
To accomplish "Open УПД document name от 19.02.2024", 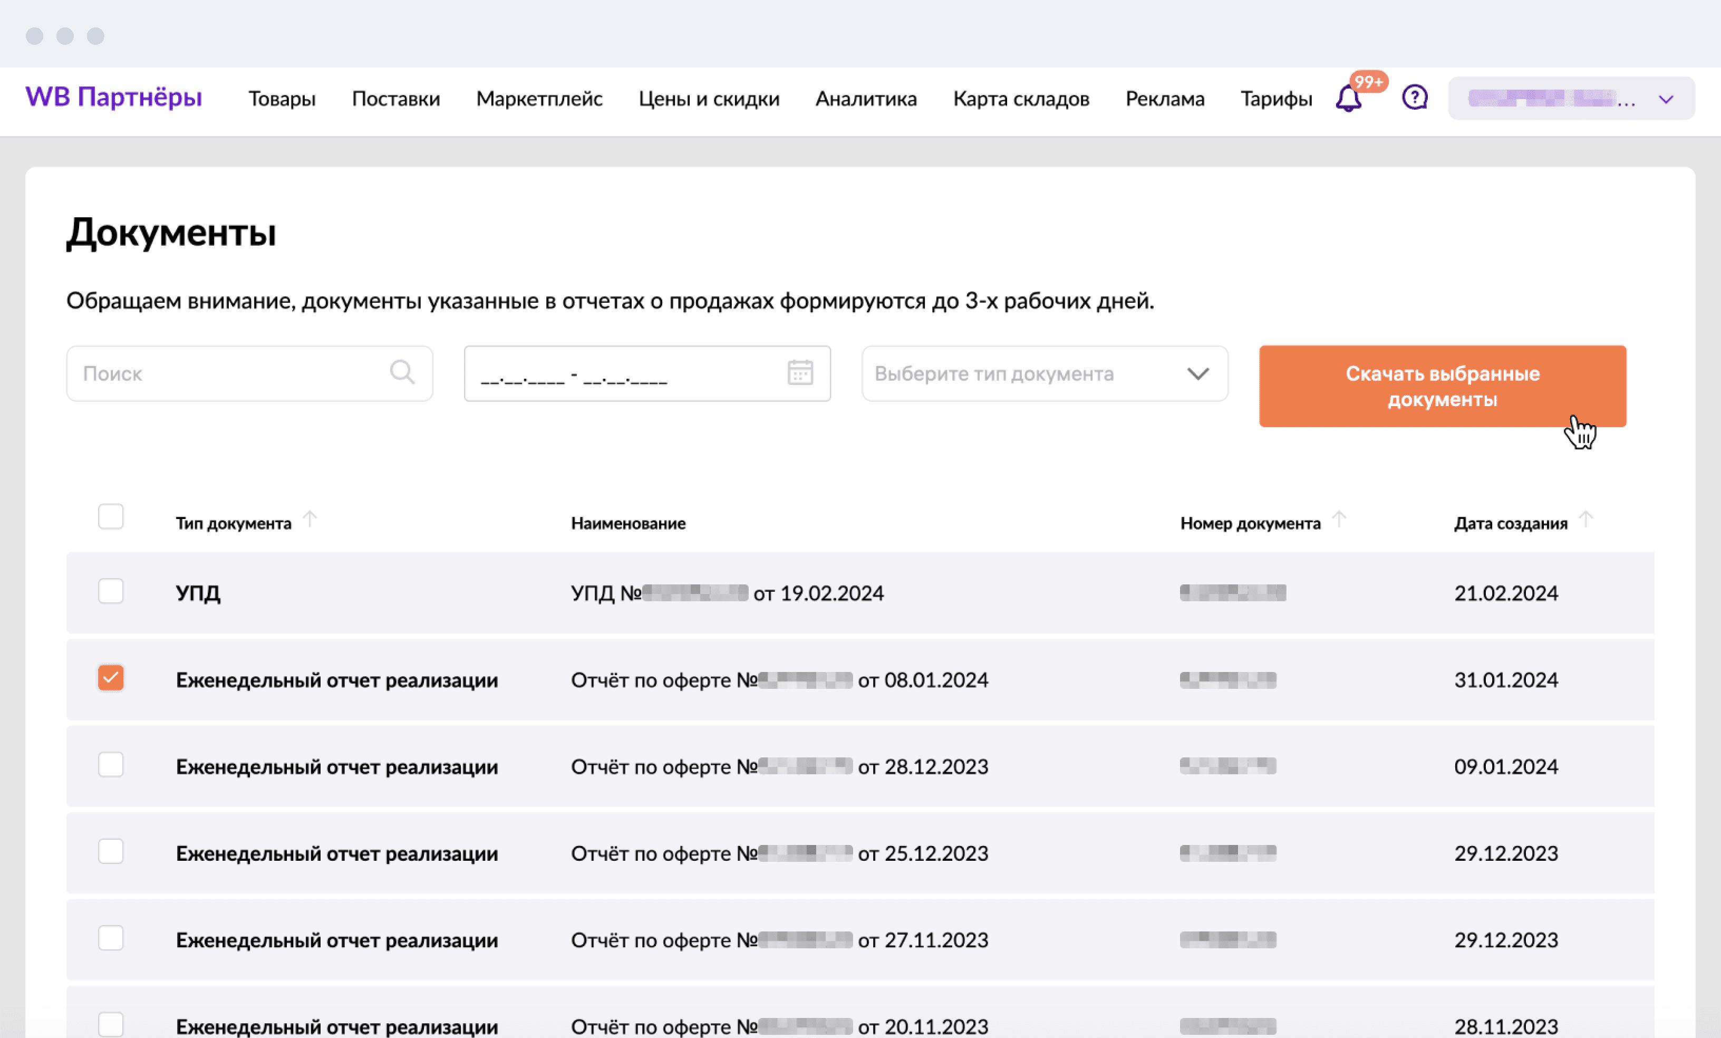I will [727, 593].
